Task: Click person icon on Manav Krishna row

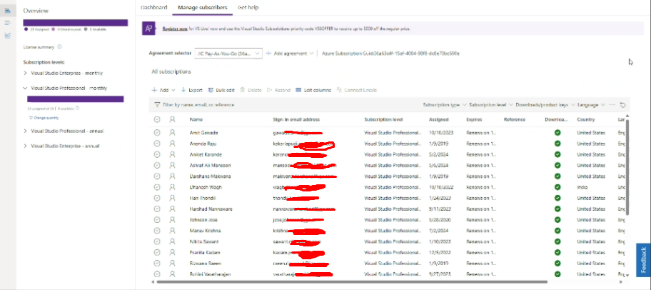Action: pos(172,231)
